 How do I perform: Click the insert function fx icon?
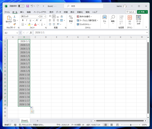[31, 33]
